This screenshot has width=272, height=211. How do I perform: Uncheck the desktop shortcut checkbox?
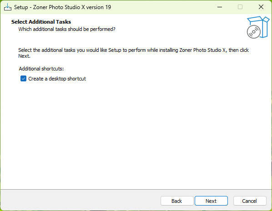click(23, 79)
